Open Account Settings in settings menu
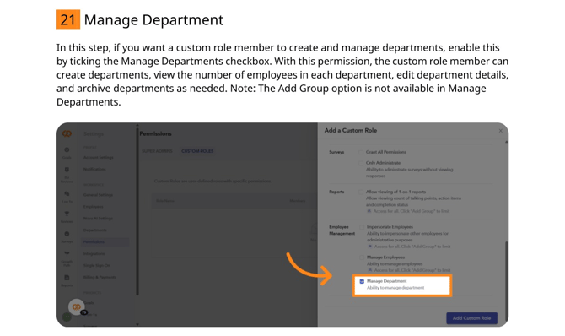The height and width of the screenshot is (336, 565). (x=99, y=157)
